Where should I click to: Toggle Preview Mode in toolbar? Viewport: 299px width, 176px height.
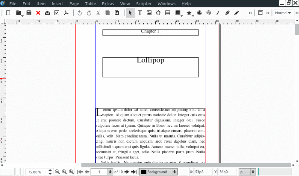pyautogui.click(x=260, y=13)
